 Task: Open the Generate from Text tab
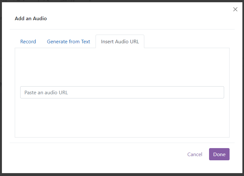click(x=69, y=42)
